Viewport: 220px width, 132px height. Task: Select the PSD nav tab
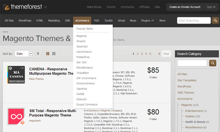click(x=97, y=21)
